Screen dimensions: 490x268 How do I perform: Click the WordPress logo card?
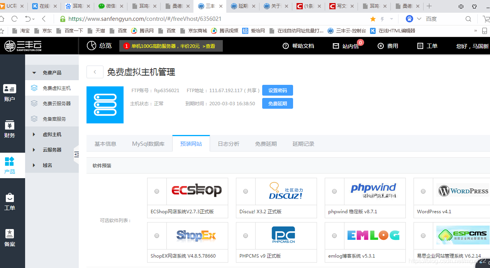[x=461, y=191]
